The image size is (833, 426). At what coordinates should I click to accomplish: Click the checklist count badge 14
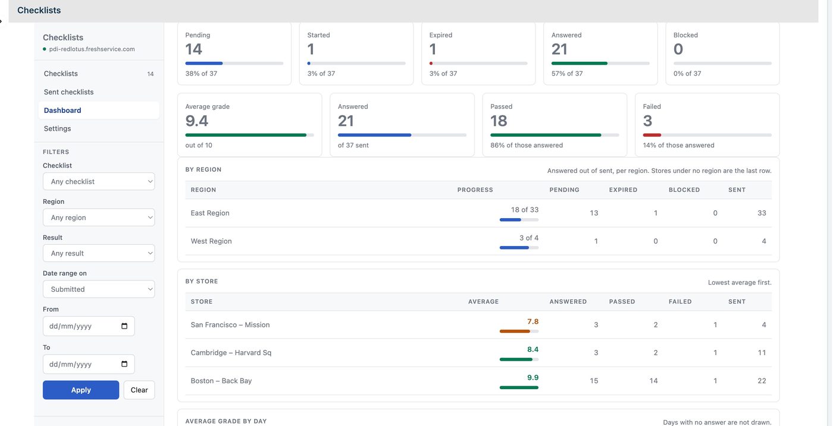point(151,74)
